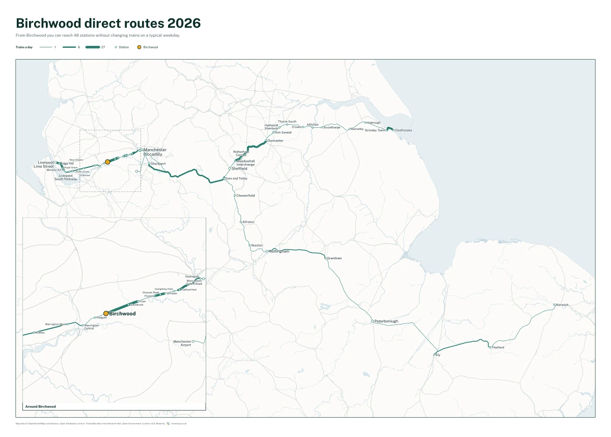
Task: Click the Thetford station label
Action: 498,347
